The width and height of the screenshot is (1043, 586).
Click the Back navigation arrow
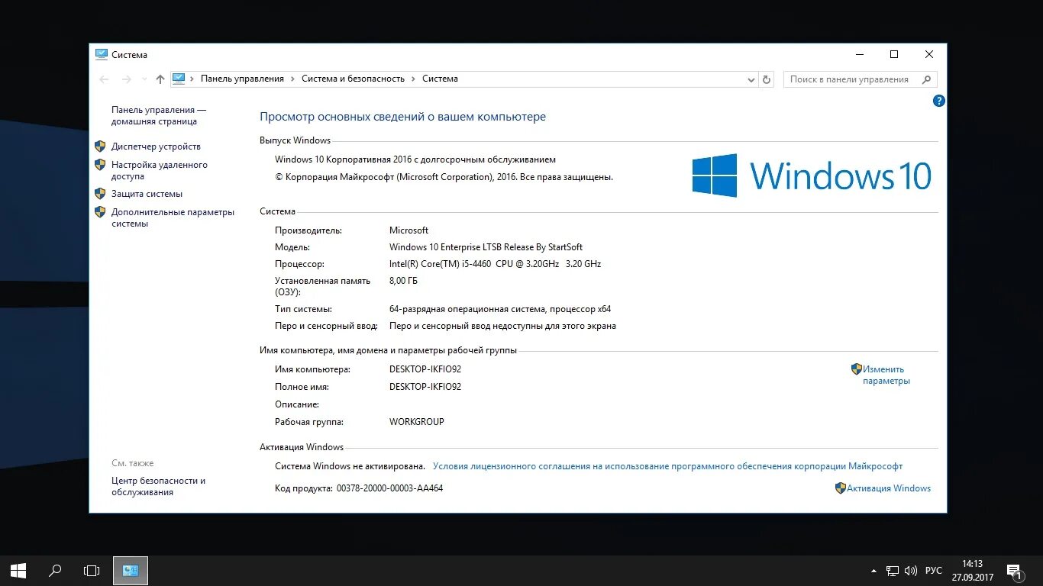(x=105, y=79)
